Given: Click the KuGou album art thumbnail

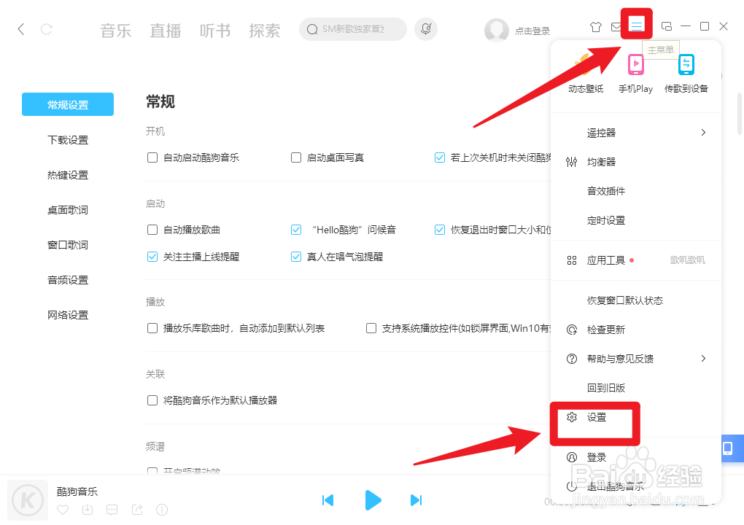Looking at the screenshot, I should point(28,500).
